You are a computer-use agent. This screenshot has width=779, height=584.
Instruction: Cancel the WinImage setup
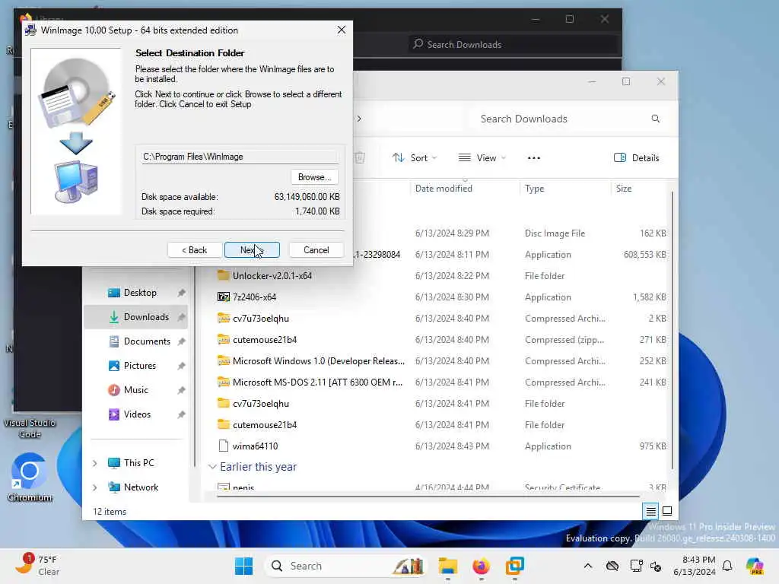click(x=316, y=249)
